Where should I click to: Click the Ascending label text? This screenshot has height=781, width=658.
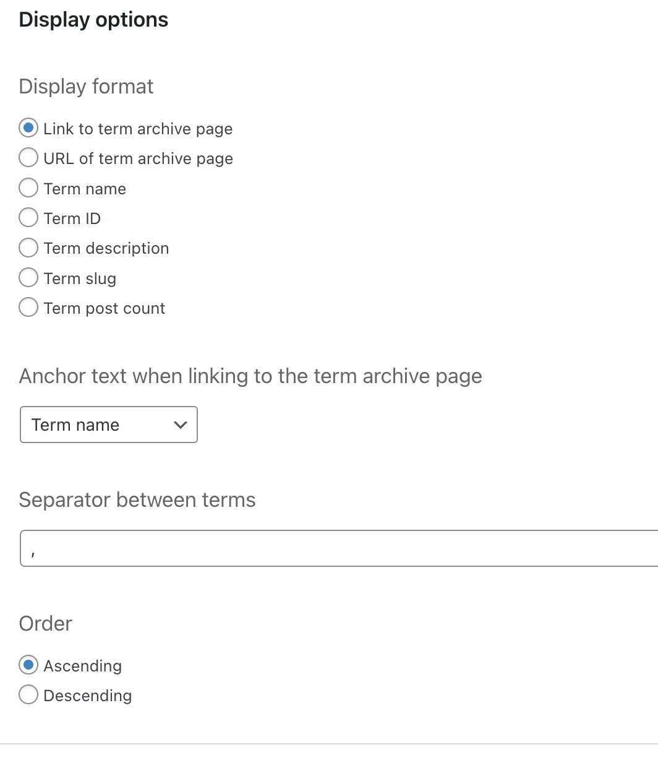83,666
